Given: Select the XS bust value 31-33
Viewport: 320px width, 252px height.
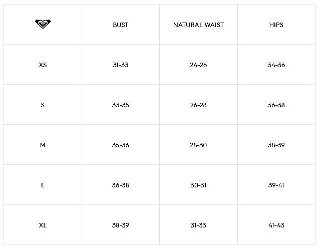Looking at the screenshot, I should coord(120,65).
